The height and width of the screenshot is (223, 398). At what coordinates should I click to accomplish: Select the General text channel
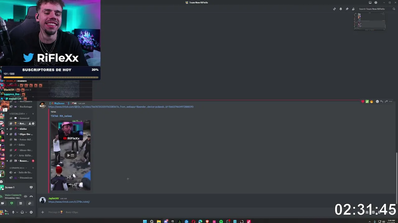(x=22, y=118)
